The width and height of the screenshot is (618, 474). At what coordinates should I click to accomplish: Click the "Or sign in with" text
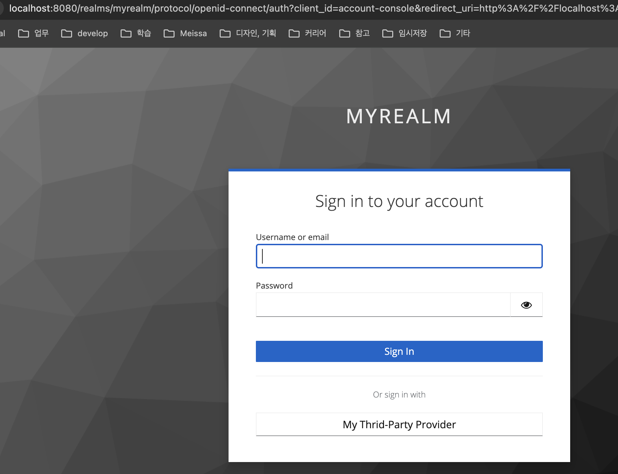coord(399,395)
